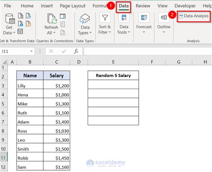Click the formula bar Cancel X icon
The height and width of the screenshot is (172, 212).
pyautogui.click(x=51, y=51)
